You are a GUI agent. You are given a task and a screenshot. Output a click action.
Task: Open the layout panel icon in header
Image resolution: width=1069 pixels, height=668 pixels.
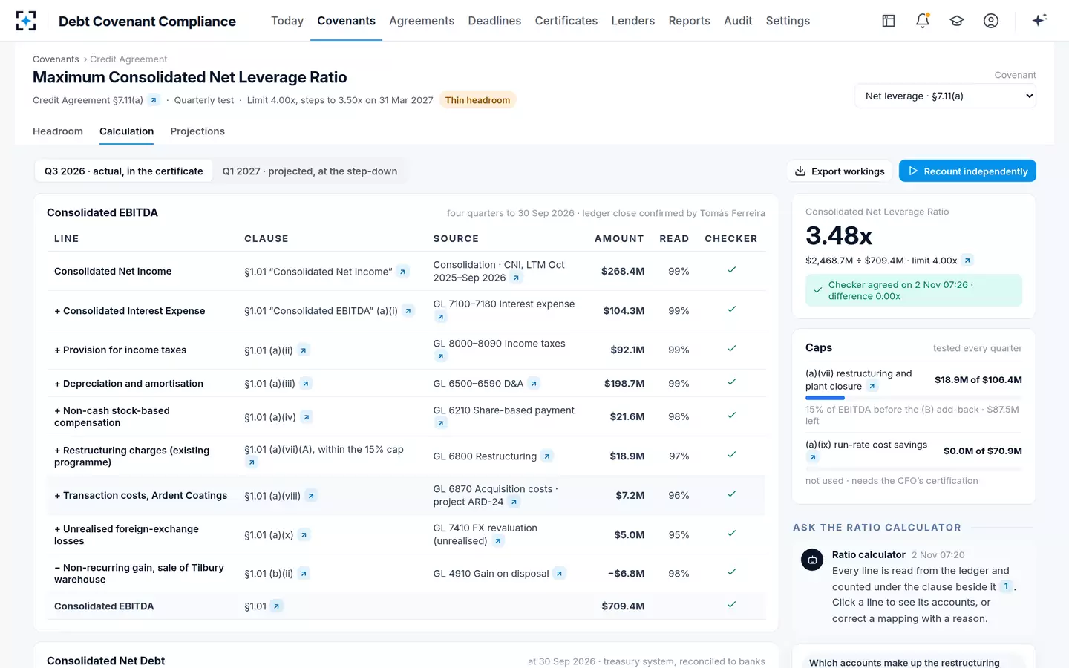pos(889,21)
